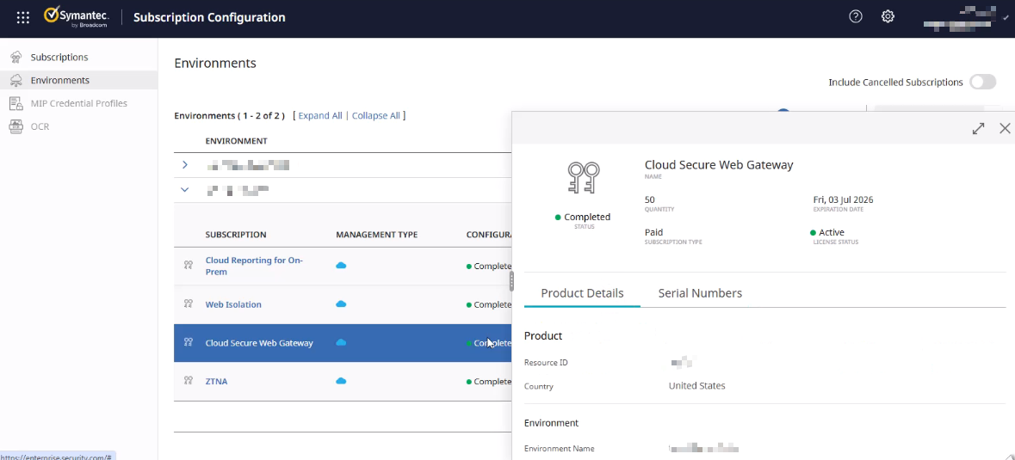Expand details panel with the arrows icon
Image resolution: width=1015 pixels, height=460 pixels.
(978, 129)
